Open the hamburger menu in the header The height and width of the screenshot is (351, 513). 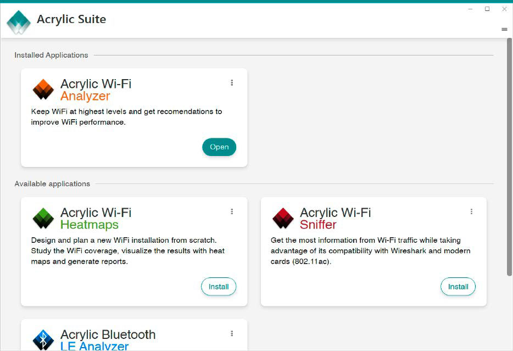(504, 30)
